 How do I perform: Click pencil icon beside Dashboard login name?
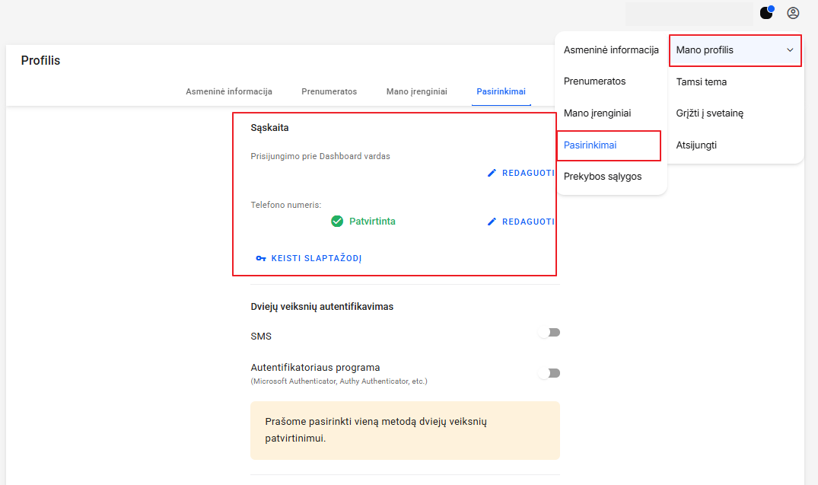coord(492,173)
